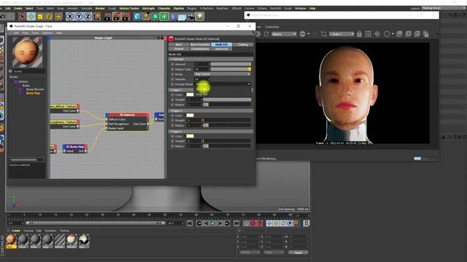Add a Cube primitive object
This screenshot has width=467, height=262.
(137, 17)
